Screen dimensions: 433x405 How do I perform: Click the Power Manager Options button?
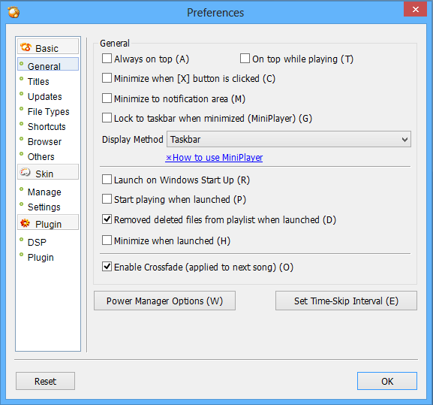pos(164,301)
